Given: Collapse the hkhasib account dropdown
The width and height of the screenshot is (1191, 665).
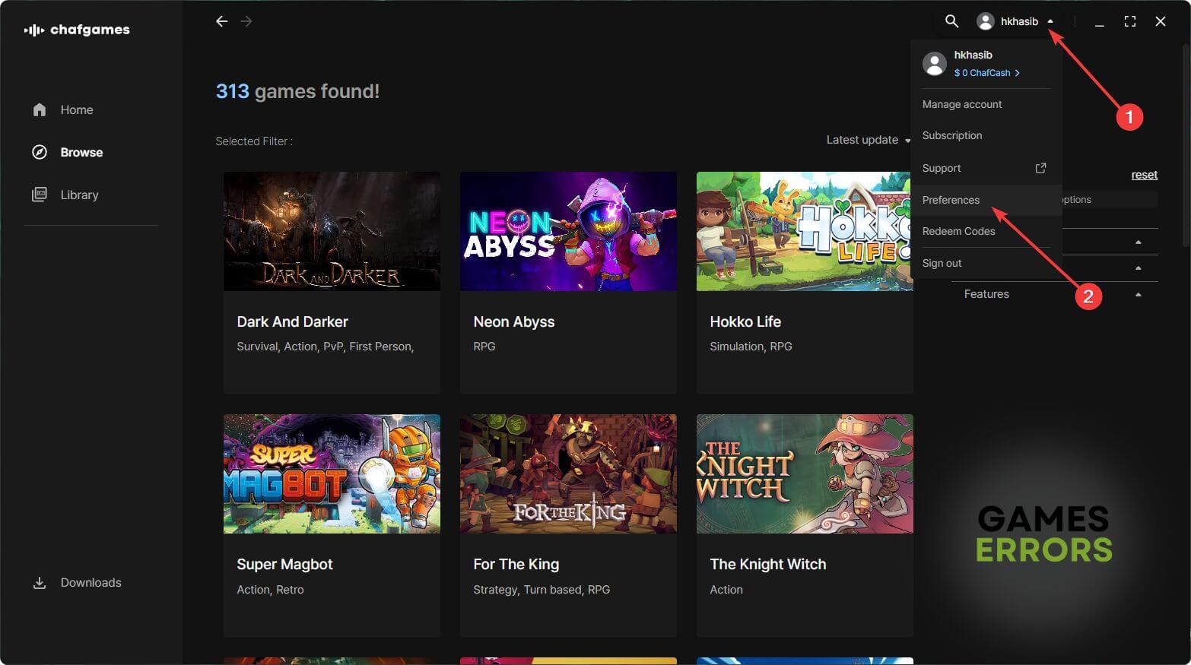Looking at the screenshot, I should [1050, 21].
